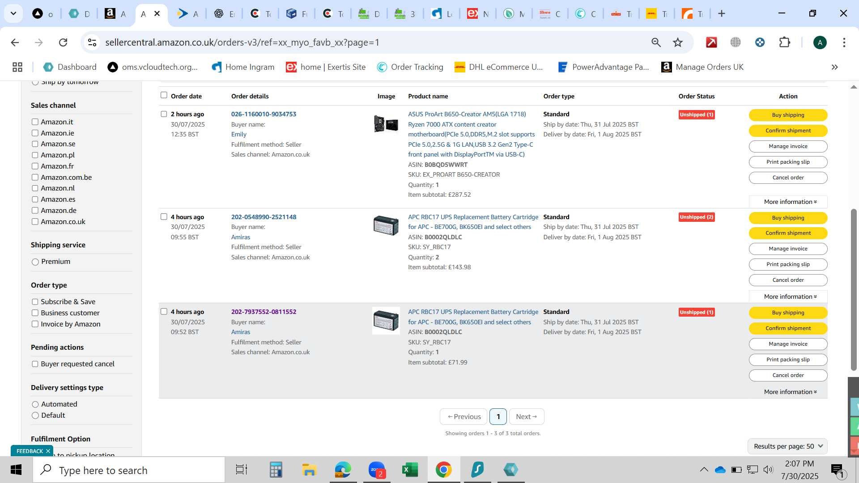Viewport: 859px width, 483px height.
Task: Select the Premium shipping service radio
Action: point(35,262)
